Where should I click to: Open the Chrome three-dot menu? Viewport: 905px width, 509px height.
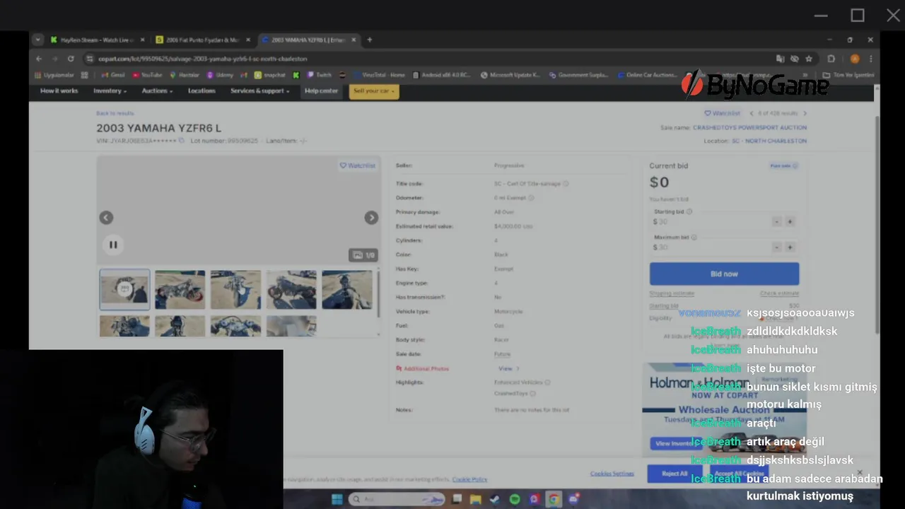[872, 59]
